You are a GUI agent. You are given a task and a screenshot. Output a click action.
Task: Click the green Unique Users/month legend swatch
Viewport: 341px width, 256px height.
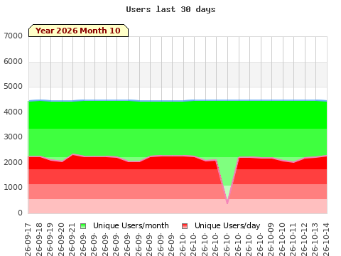[83, 226]
